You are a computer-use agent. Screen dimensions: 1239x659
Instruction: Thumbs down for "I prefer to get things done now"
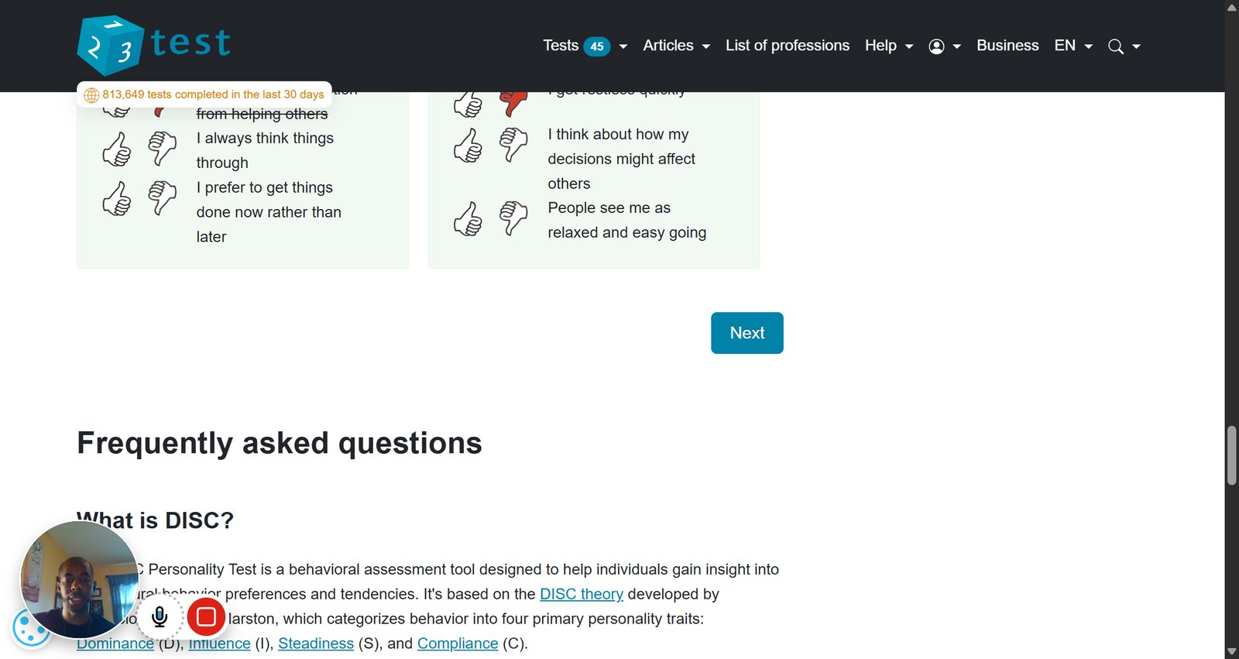tap(162, 198)
